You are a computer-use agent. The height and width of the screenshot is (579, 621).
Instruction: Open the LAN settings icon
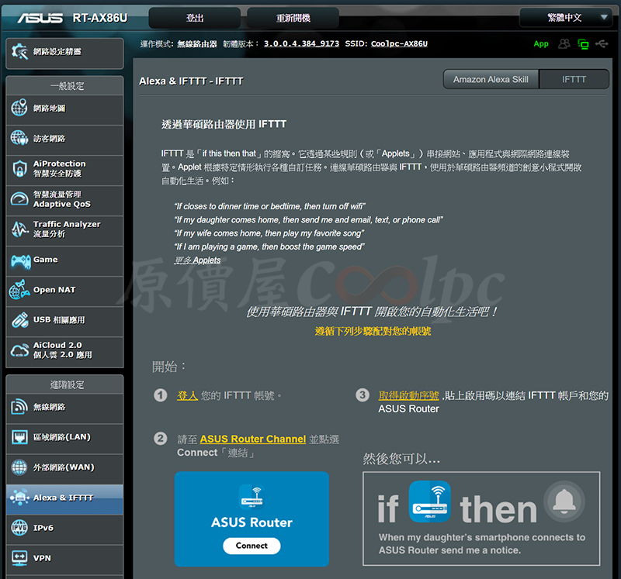coord(19,437)
